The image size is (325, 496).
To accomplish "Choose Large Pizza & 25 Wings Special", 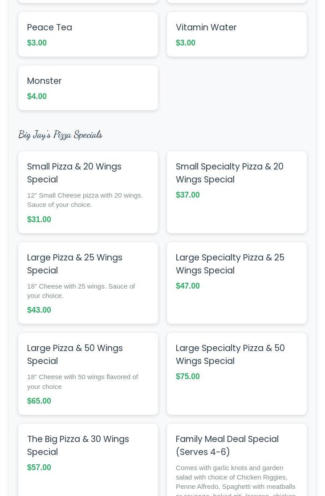I will point(75,264).
